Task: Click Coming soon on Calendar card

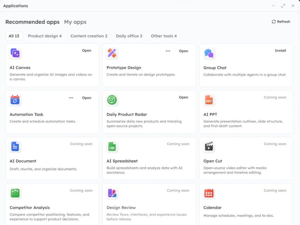Action: tap(275, 190)
